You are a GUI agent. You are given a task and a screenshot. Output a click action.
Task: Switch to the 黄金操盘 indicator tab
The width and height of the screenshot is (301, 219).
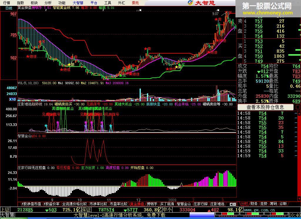137,204
